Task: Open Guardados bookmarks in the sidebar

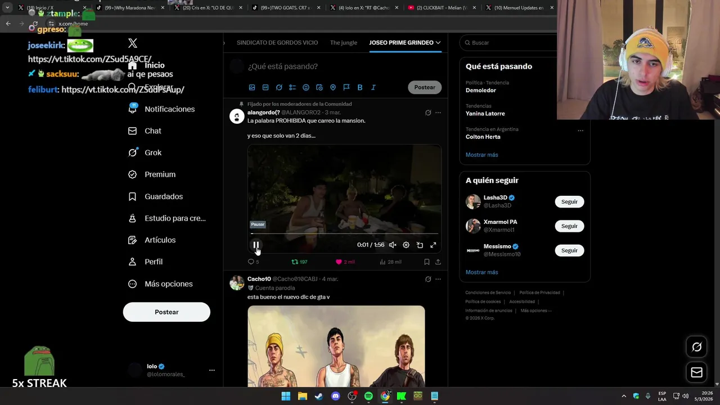Action: tap(155, 196)
